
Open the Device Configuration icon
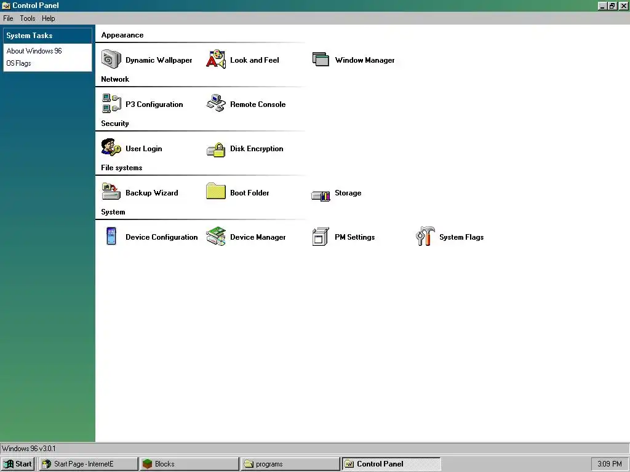click(x=111, y=236)
